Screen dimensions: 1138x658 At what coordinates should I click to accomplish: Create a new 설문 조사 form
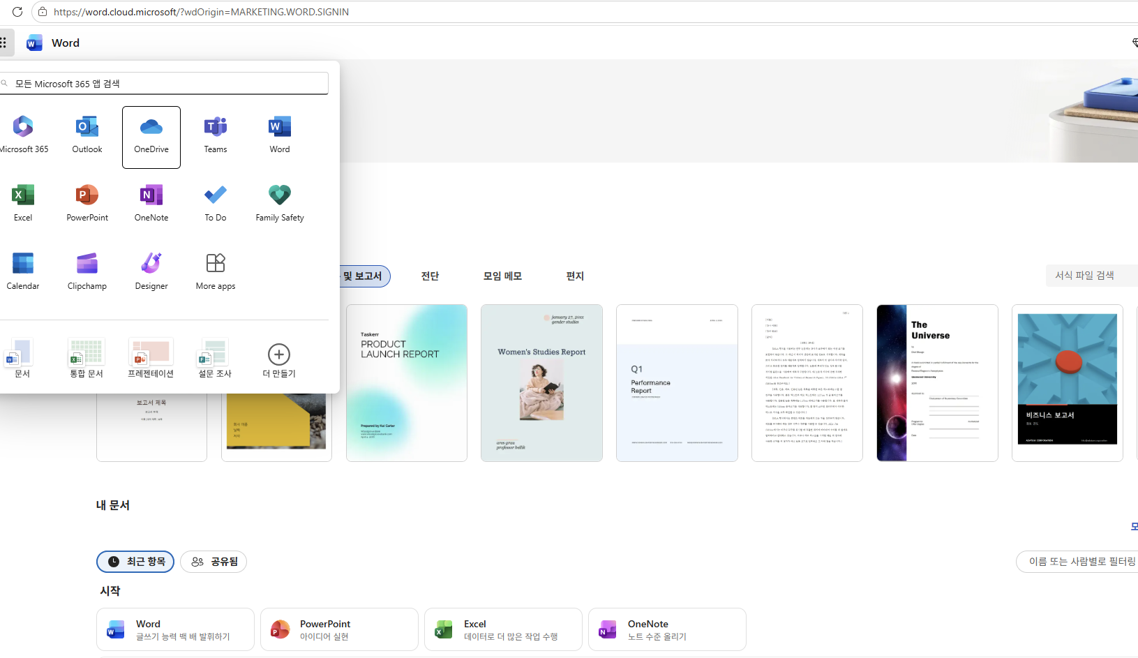point(215,359)
